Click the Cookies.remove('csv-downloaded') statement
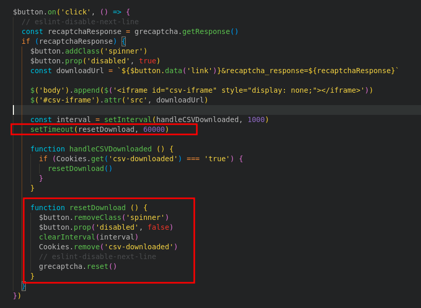Screen dimensions: 421x308 click(x=108, y=246)
